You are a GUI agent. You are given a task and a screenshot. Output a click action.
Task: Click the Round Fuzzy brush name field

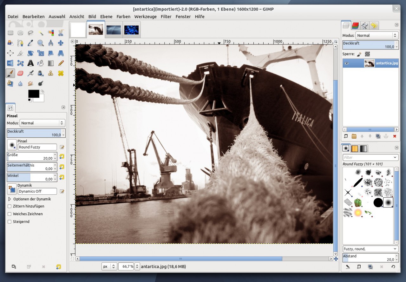37,147
